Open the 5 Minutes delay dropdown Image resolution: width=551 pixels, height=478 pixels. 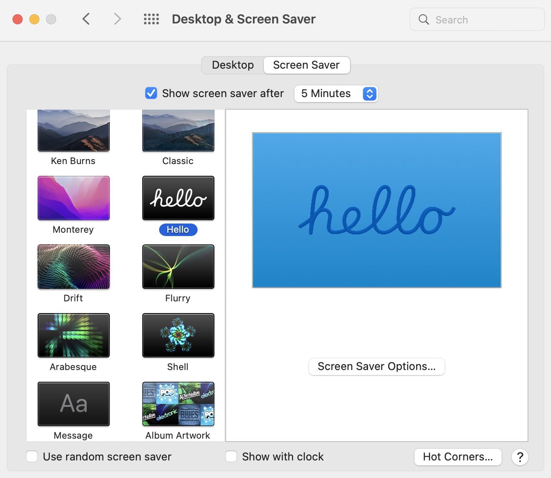(336, 93)
